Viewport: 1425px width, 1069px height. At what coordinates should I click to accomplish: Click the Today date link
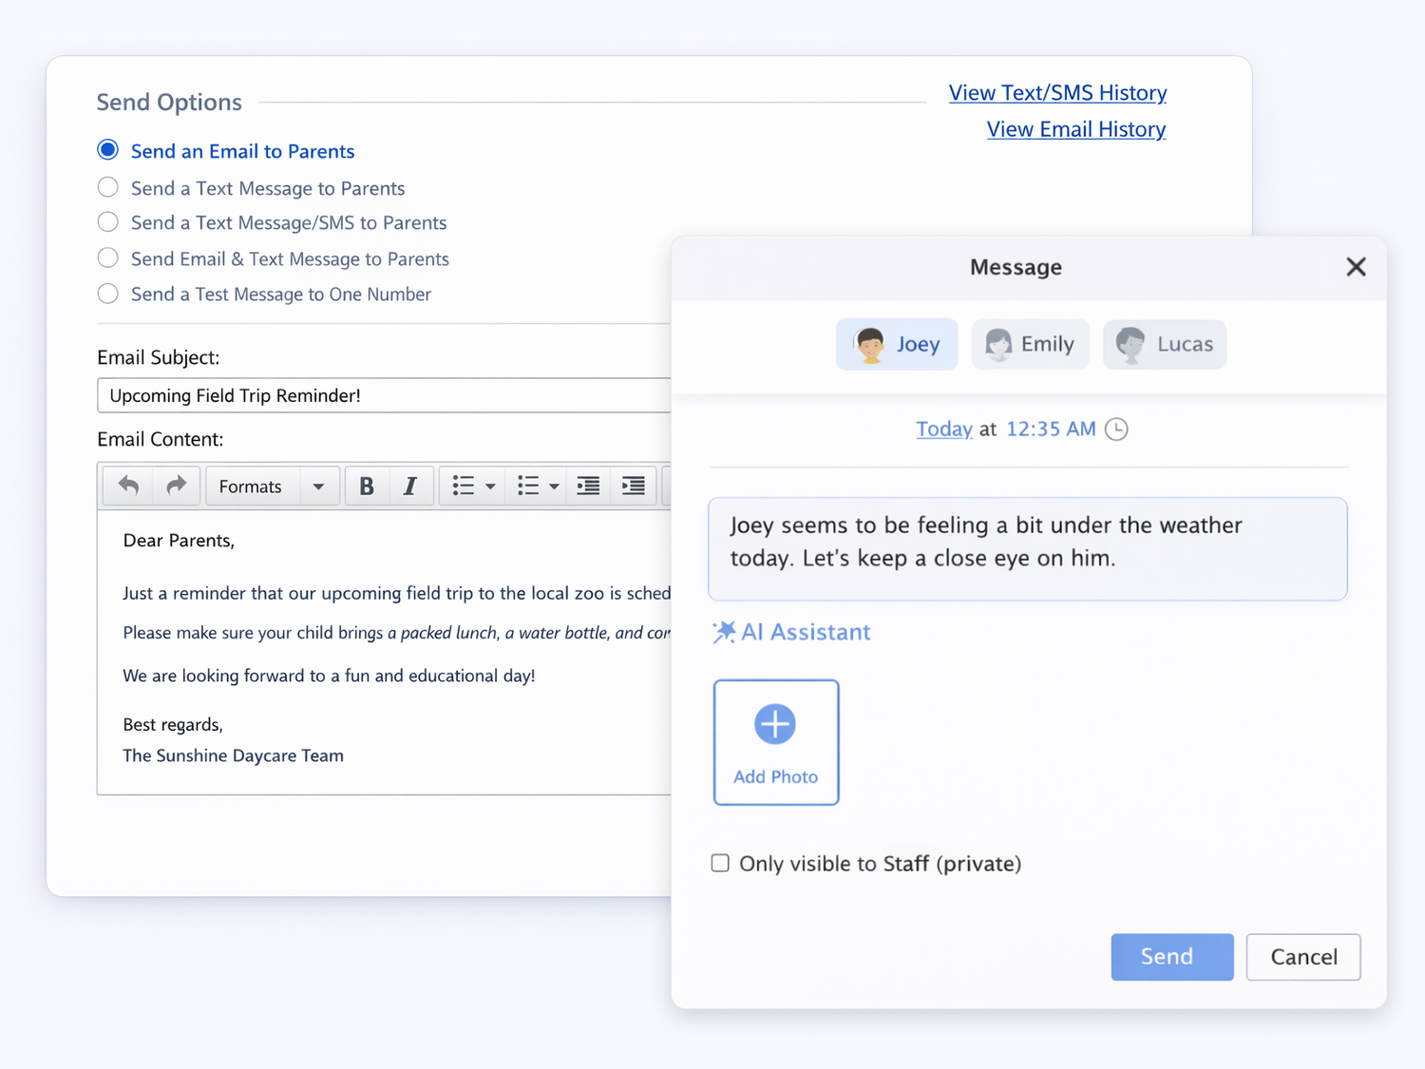(943, 429)
